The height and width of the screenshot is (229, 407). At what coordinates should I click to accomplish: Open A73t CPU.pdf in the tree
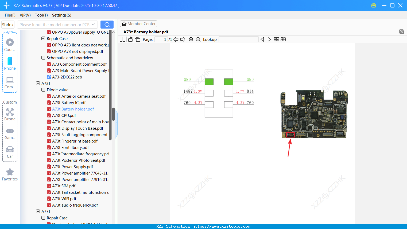click(64, 115)
